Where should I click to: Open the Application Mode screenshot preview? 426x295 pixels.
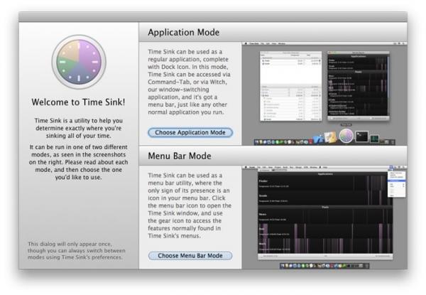click(324, 94)
